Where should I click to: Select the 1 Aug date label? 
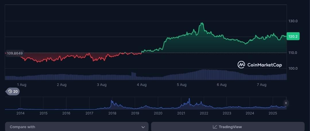[22, 85]
